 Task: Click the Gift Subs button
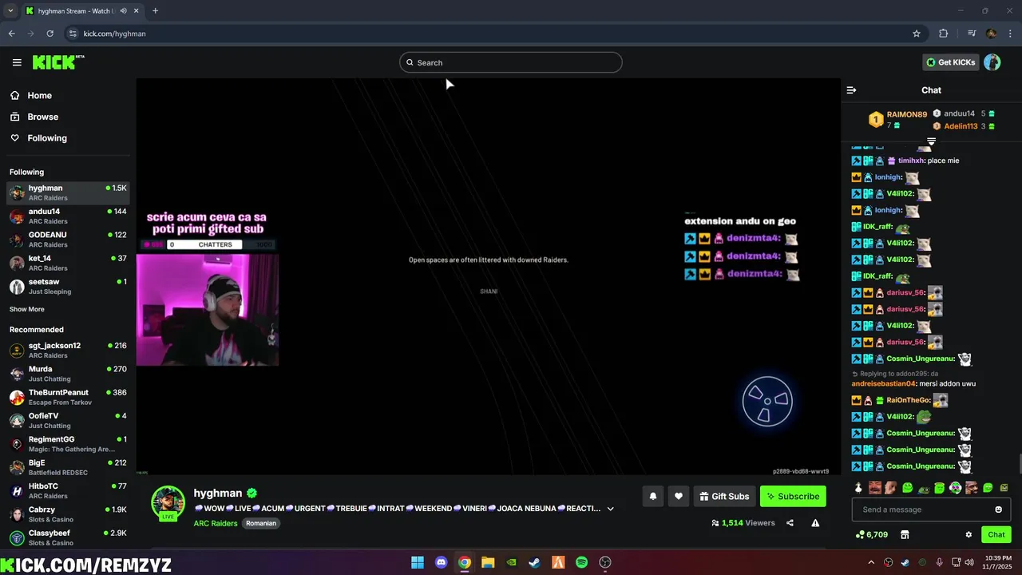click(x=724, y=496)
